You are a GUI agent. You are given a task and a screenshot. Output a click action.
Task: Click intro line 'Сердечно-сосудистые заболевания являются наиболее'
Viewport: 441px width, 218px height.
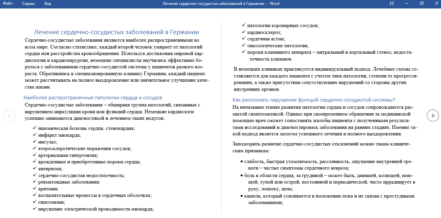coord(112,40)
